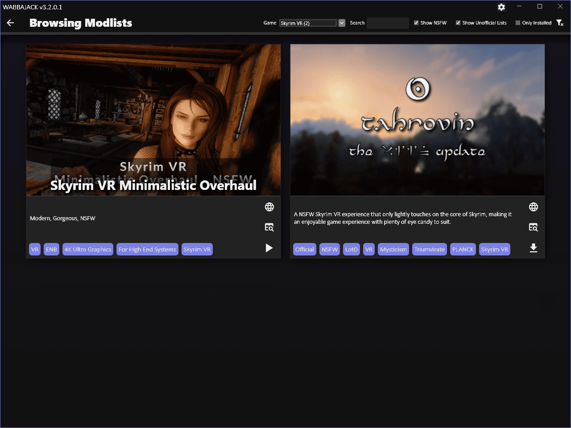Click play icon on Skyrim VR Minimalistic Overhaul
This screenshot has width=571, height=428.
click(269, 248)
